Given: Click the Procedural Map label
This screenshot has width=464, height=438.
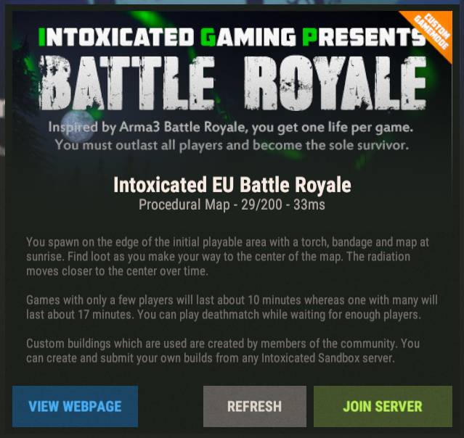Looking at the screenshot, I should (x=184, y=204).
